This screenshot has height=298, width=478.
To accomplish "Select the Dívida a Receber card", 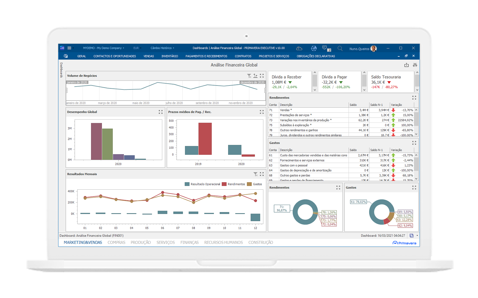I will click(x=290, y=82).
